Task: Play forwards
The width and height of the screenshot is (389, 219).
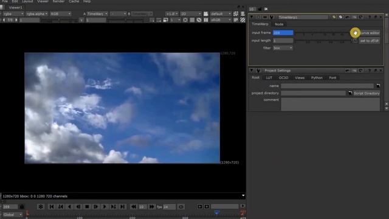Action: pos(105,207)
